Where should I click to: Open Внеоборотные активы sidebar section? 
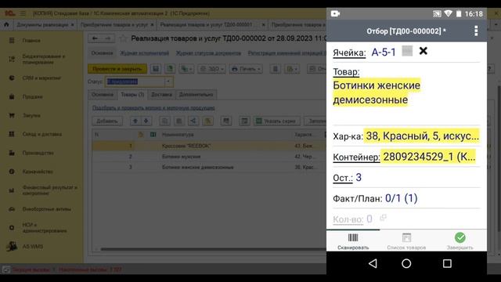point(47,209)
